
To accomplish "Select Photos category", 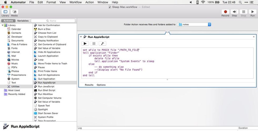I will (15, 71).
